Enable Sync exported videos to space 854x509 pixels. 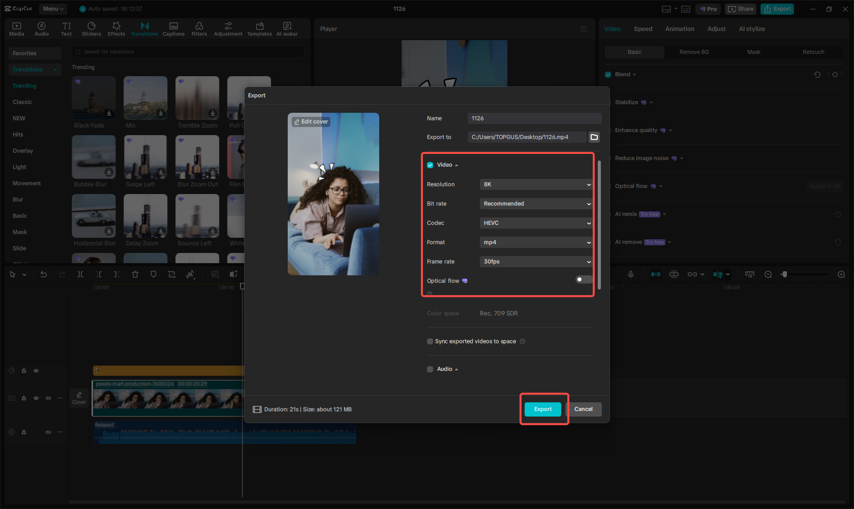coord(430,341)
